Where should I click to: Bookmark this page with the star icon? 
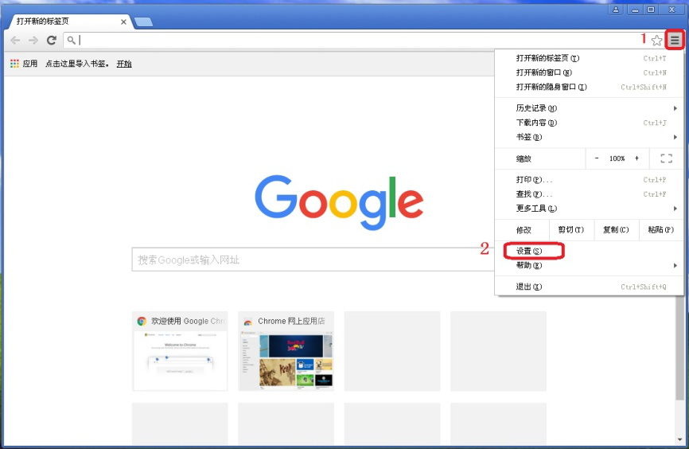click(656, 41)
